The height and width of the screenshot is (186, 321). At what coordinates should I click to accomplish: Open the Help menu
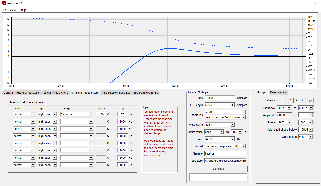point(23,10)
